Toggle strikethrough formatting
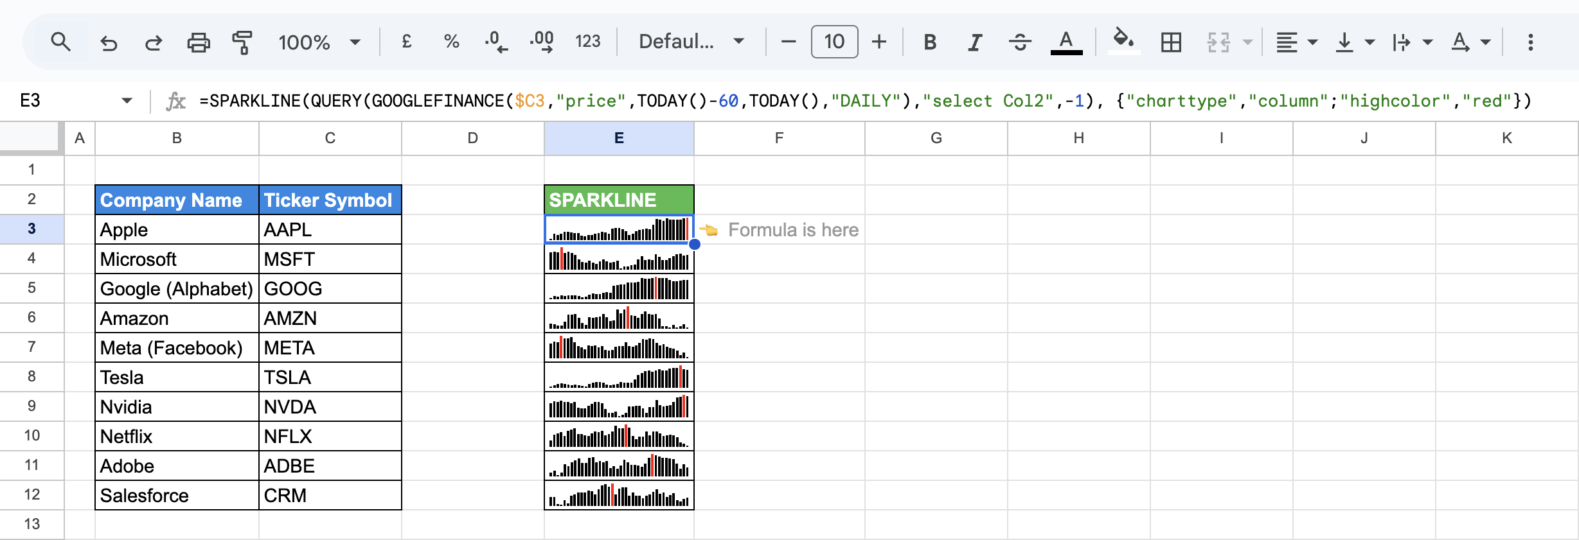Screen dimensions: 1579x540 1020,42
